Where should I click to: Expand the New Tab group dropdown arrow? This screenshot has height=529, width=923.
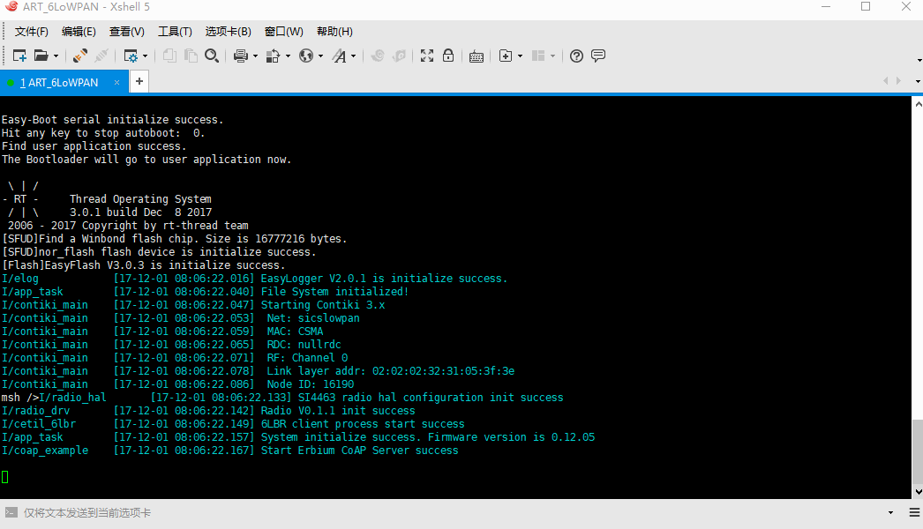tap(520, 56)
